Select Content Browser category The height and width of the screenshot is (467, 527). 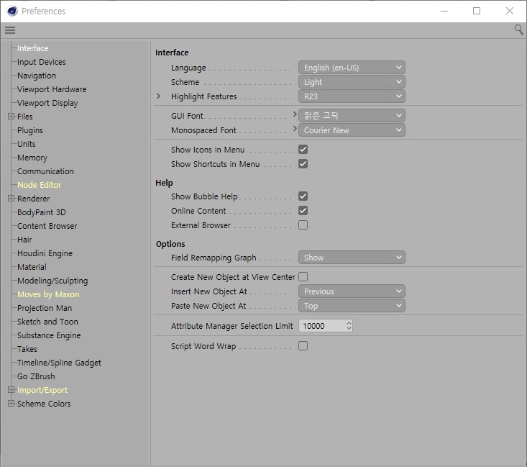tap(47, 226)
